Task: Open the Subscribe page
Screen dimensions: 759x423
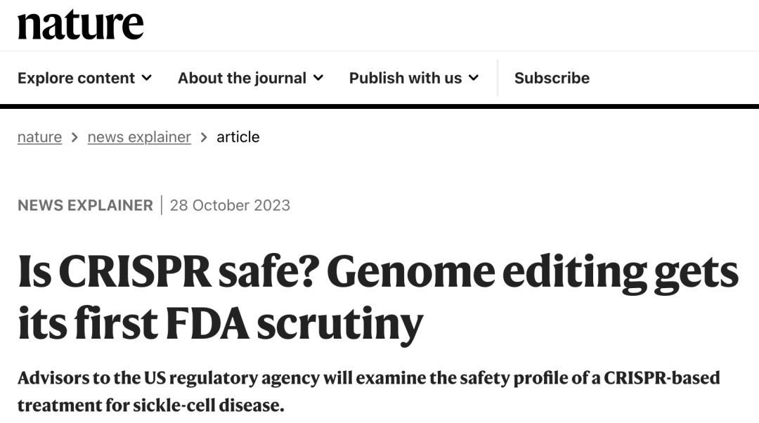Action: (x=552, y=78)
